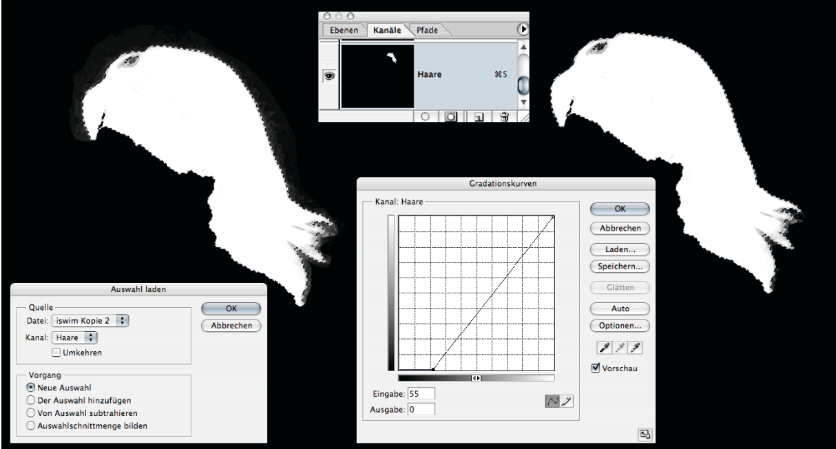The height and width of the screenshot is (449, 836).
Task: Open the Kanal dropdown showing Haare
Action: (75, 337)
